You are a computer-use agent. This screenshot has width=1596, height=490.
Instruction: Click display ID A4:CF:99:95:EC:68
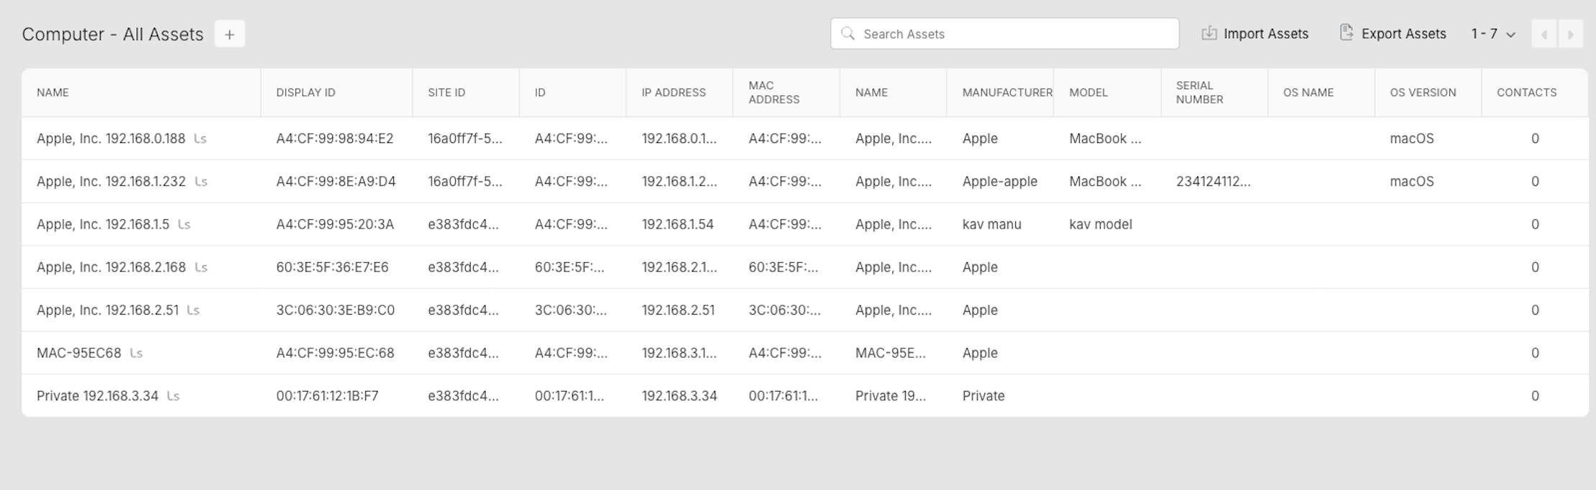point(335,353)
